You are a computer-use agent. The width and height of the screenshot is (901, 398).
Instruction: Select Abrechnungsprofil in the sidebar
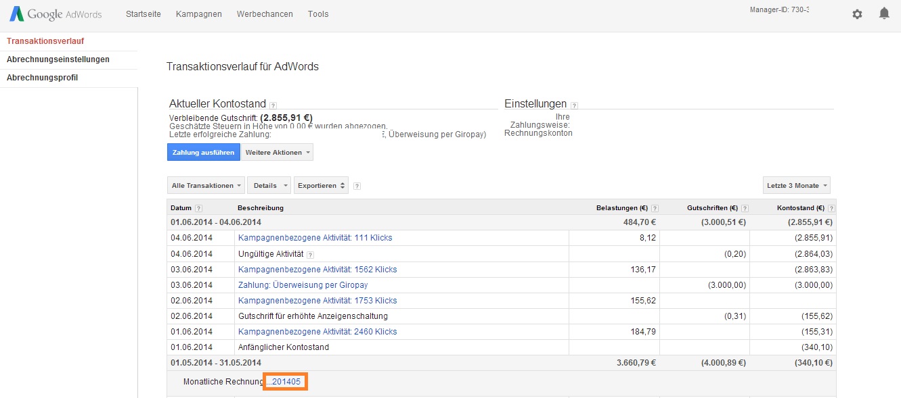click(42, 78)
